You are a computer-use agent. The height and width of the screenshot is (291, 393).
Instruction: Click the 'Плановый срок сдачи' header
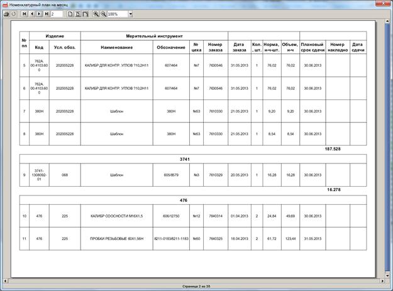pyautogui.click(x=313, y=47)
